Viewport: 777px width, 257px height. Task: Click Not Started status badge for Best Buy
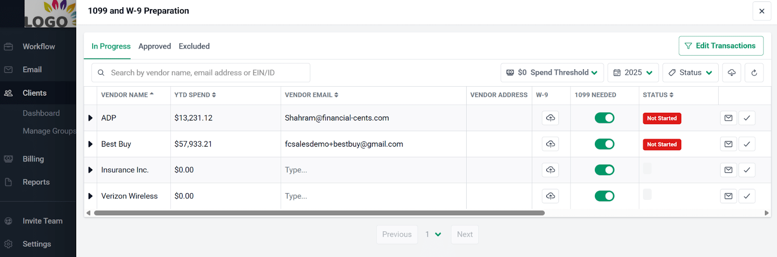662,145
